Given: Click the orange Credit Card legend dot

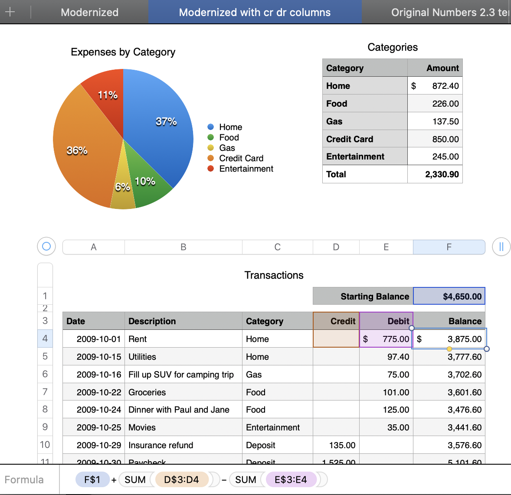Looking at the screenshot, I should (211, 158).
